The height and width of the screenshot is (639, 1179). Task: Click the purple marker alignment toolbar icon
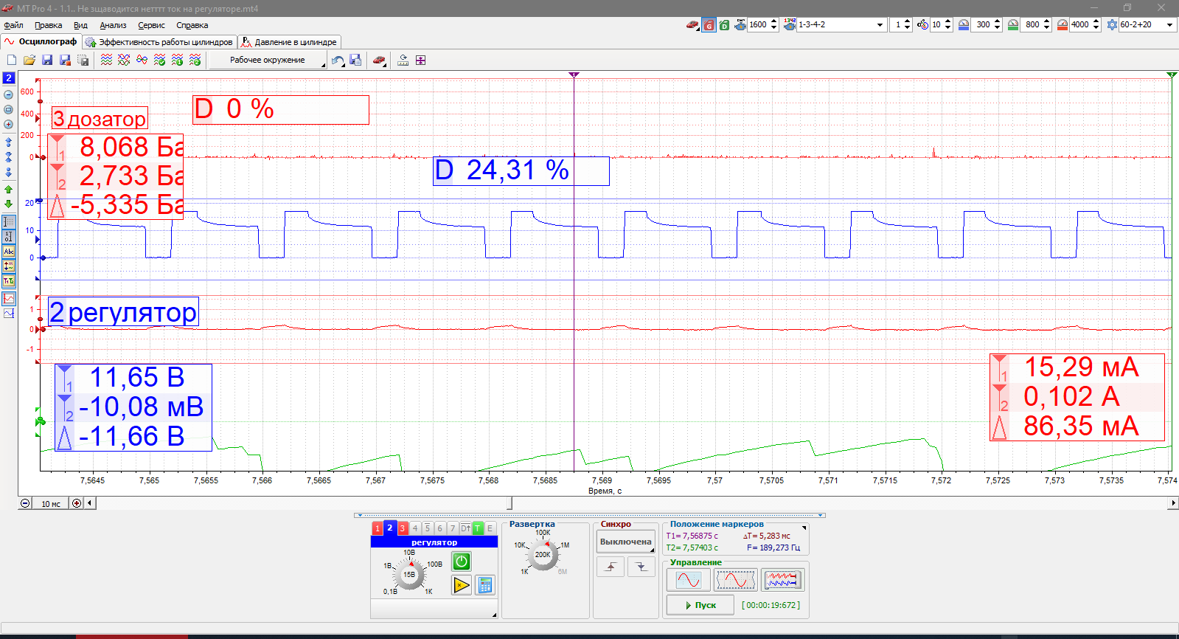(420, 60)
